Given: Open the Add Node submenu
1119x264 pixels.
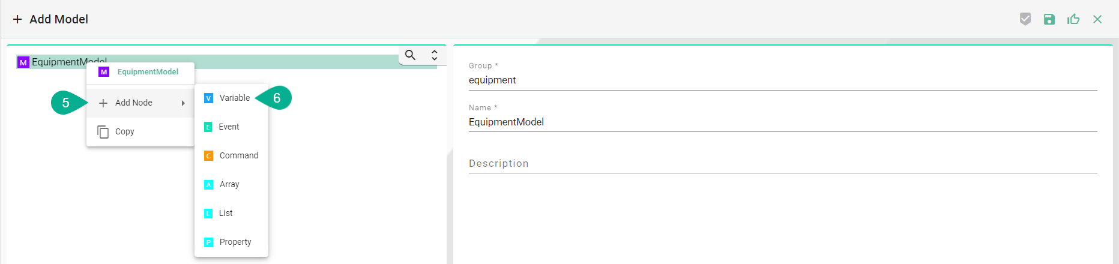Looking at the screenshot, I should [x=134, y=103].
